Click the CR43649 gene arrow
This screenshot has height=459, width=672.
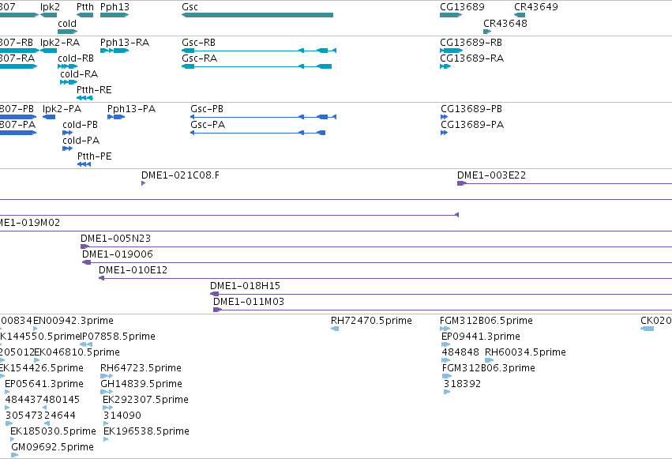tap(520, 15)
